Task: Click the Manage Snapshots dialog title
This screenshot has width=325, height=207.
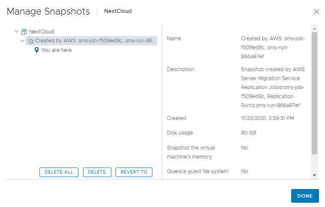Action: click(48, 12)
